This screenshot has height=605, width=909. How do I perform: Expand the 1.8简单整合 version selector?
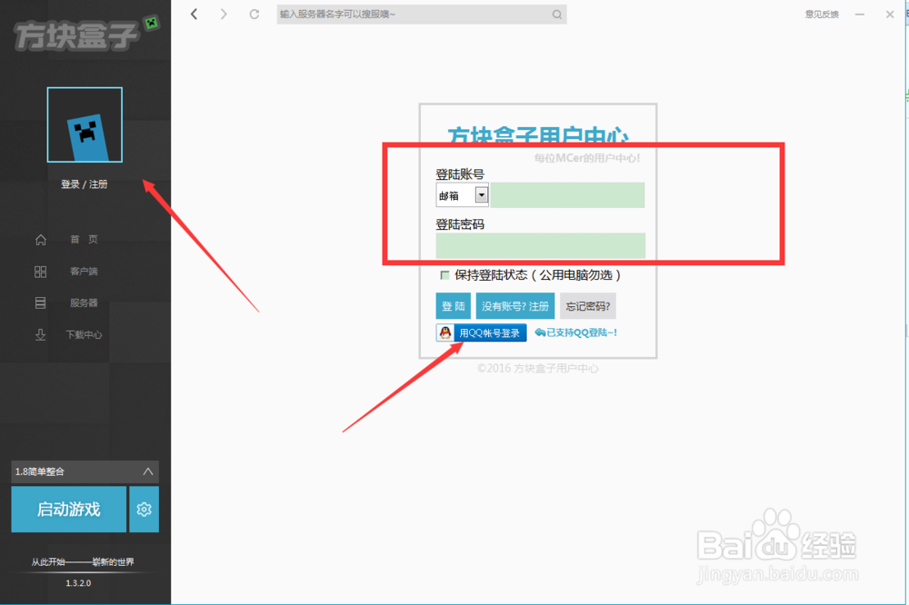[85, 471]
